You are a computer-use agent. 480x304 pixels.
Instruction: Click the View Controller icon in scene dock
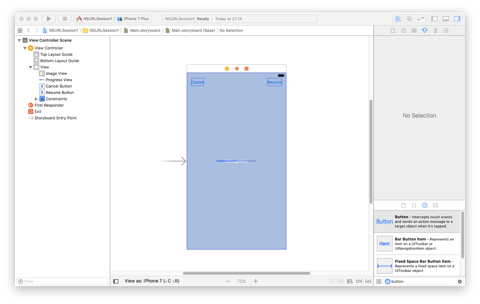tap(227, 68)
